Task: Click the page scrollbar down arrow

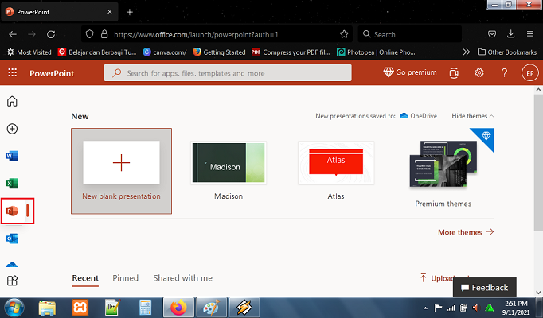Action: (x=538, y=293)
